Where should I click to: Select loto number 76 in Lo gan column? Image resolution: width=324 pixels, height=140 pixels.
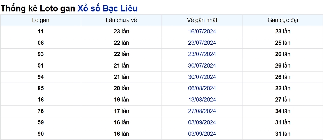[40, 111]
